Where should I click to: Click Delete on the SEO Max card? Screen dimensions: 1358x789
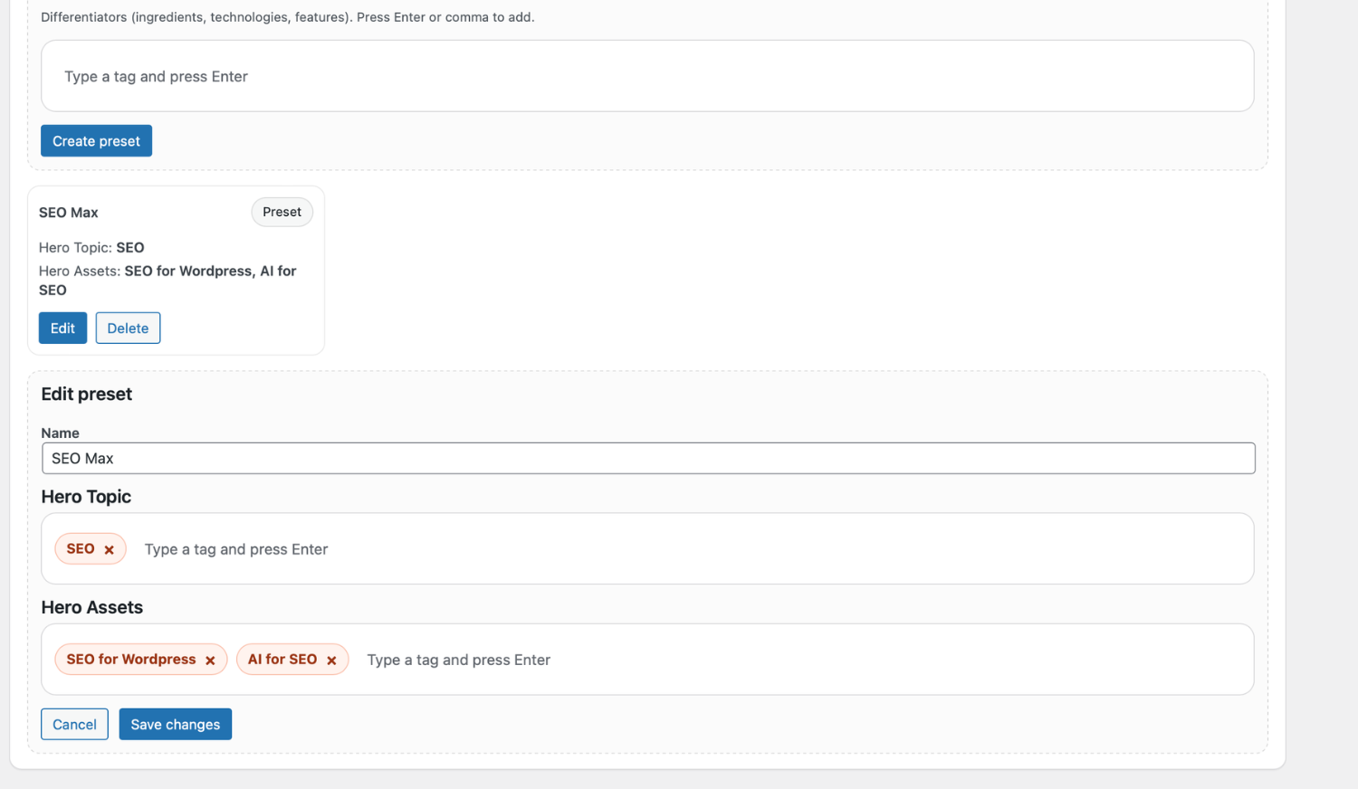click(x=128, y=328)
